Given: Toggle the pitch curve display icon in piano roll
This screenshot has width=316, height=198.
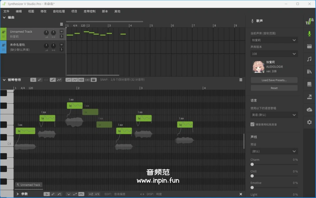Looking at the screenshot, I should coord(59,80).
